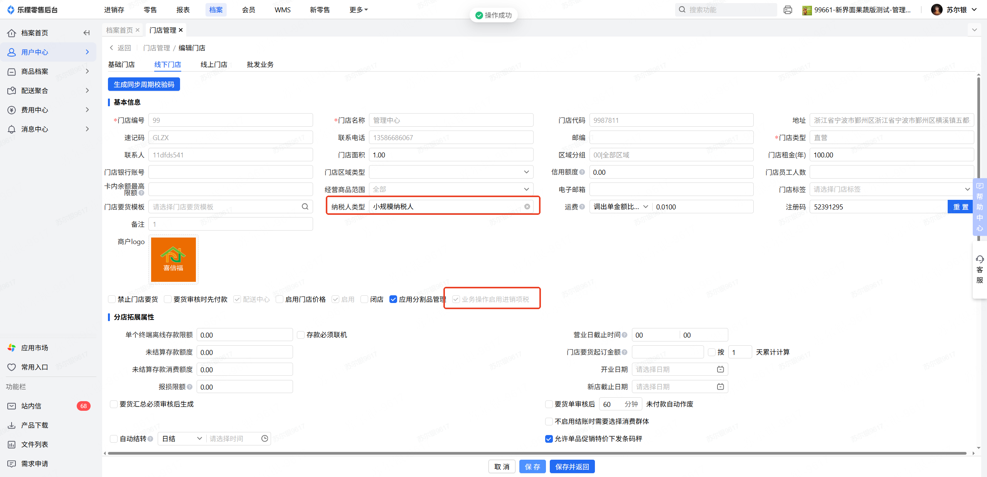Click search icon in 门店要货模板 field
This screenshot has width=987, height=477.
pos(305,207)
